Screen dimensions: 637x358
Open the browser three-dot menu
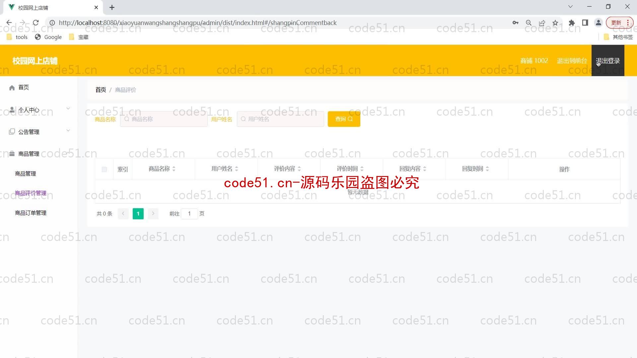click(628, 23)
